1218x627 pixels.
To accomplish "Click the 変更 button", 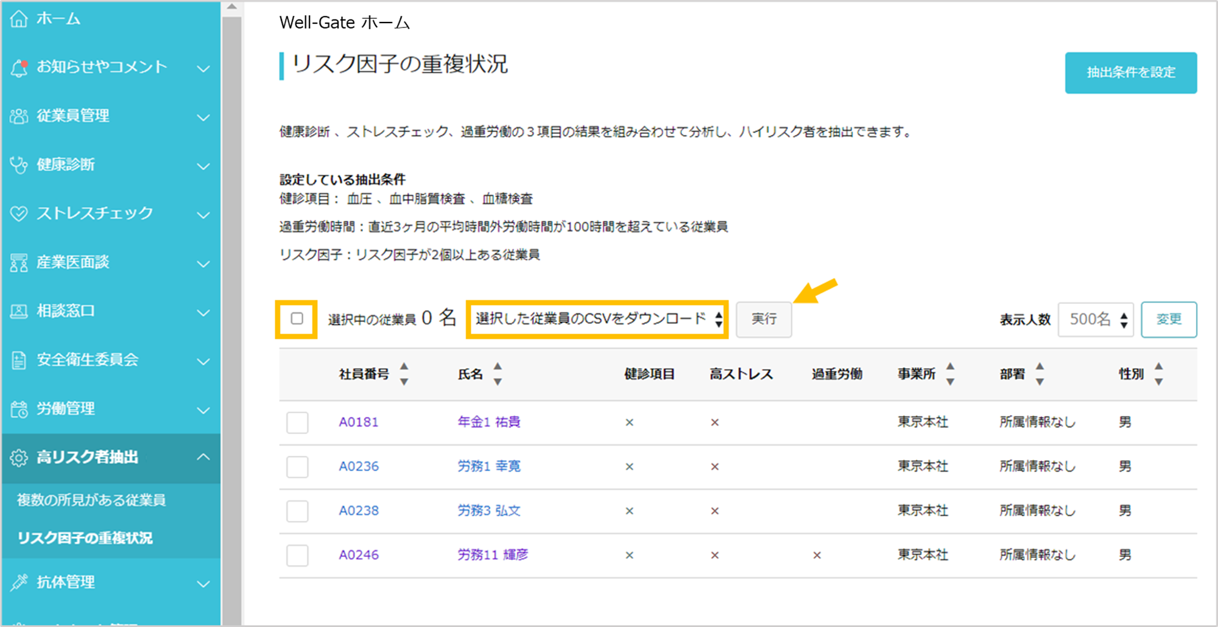I will [x=1169, y=319].
